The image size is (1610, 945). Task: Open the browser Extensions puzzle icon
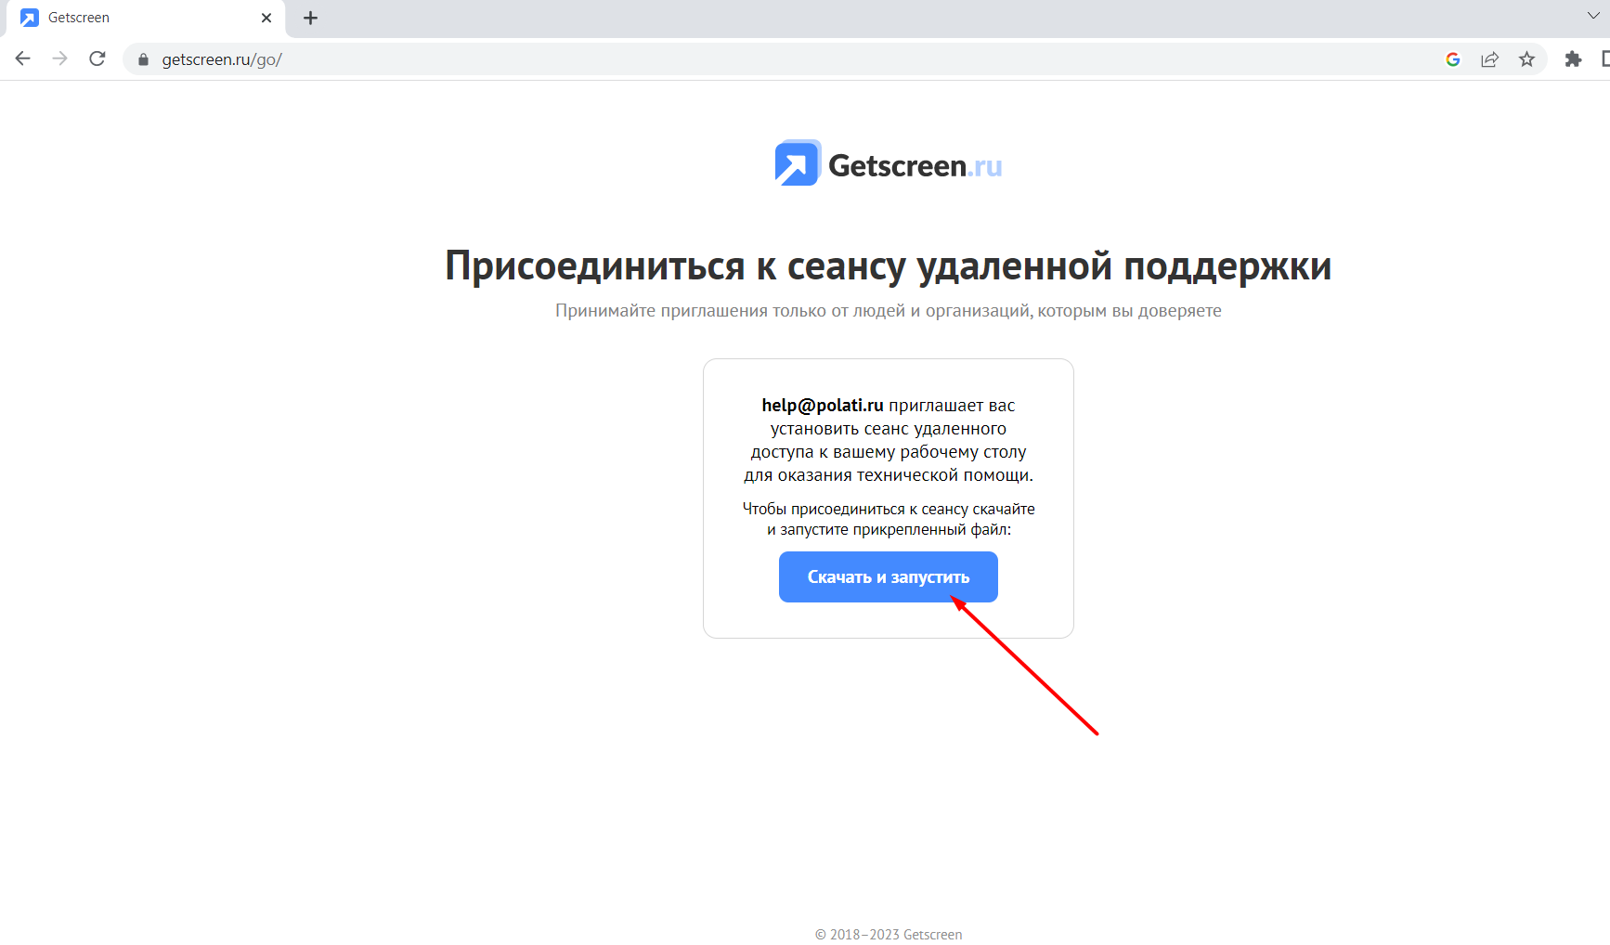coord(1574,58)
